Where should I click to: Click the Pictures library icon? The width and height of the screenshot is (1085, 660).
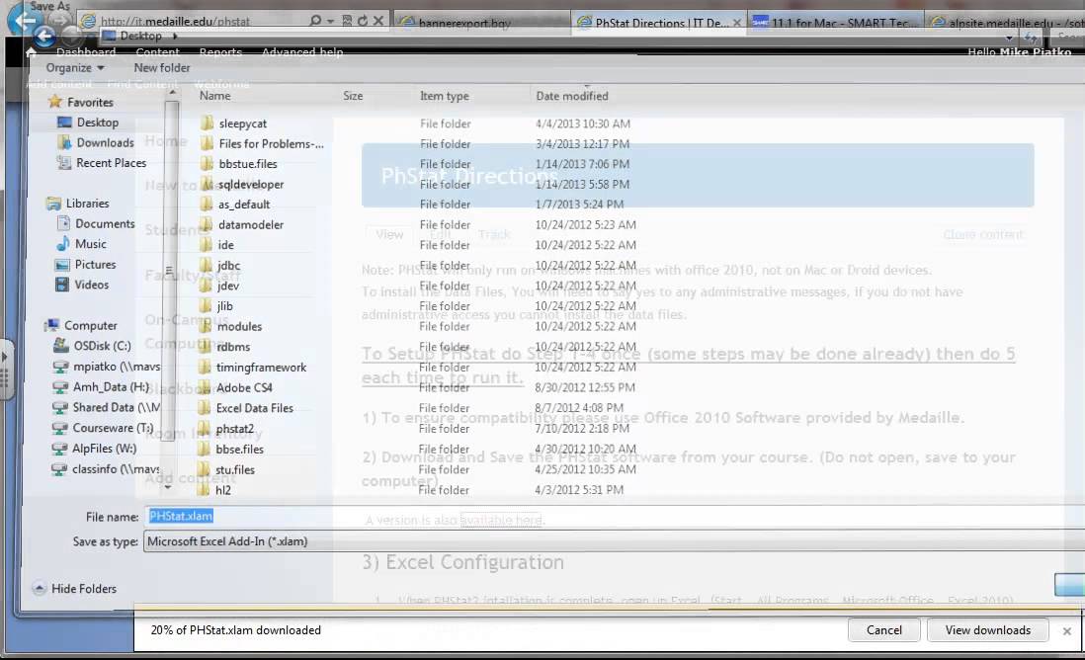click(x=62, y=264)
